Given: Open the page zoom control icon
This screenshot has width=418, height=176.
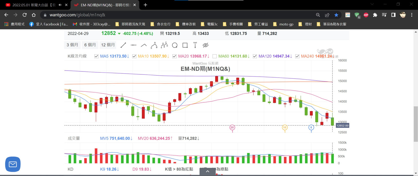Looking at the screenshot, I should pos(318,15).
